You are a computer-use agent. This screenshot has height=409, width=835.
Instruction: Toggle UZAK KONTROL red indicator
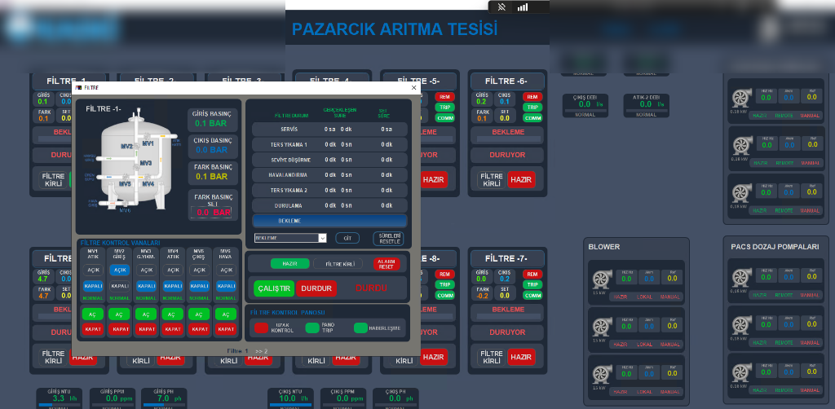(262, 328)
